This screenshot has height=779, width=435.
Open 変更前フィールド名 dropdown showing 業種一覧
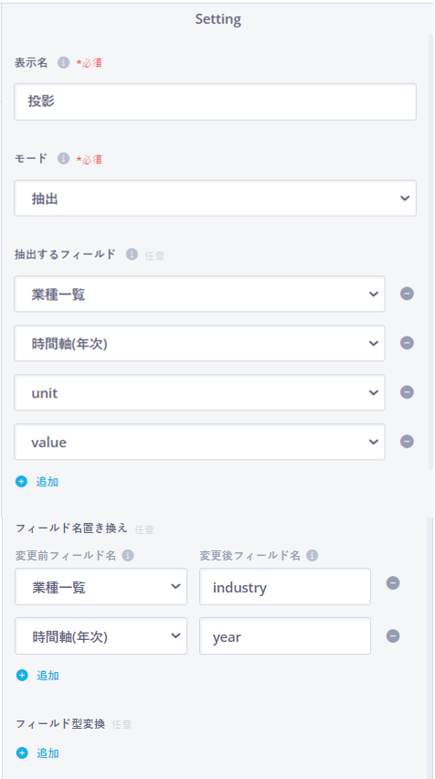101,587
